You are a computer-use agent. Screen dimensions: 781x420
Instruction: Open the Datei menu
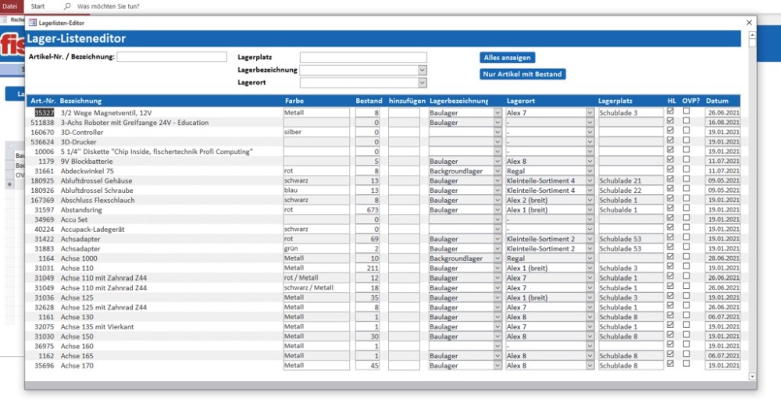coord(10,6)
